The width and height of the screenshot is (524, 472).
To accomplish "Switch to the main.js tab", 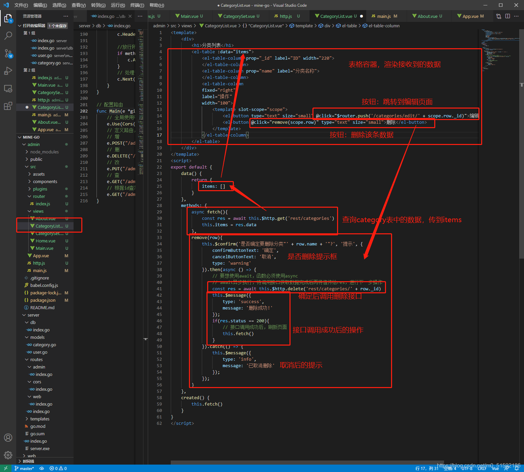I will pos(384,16).
